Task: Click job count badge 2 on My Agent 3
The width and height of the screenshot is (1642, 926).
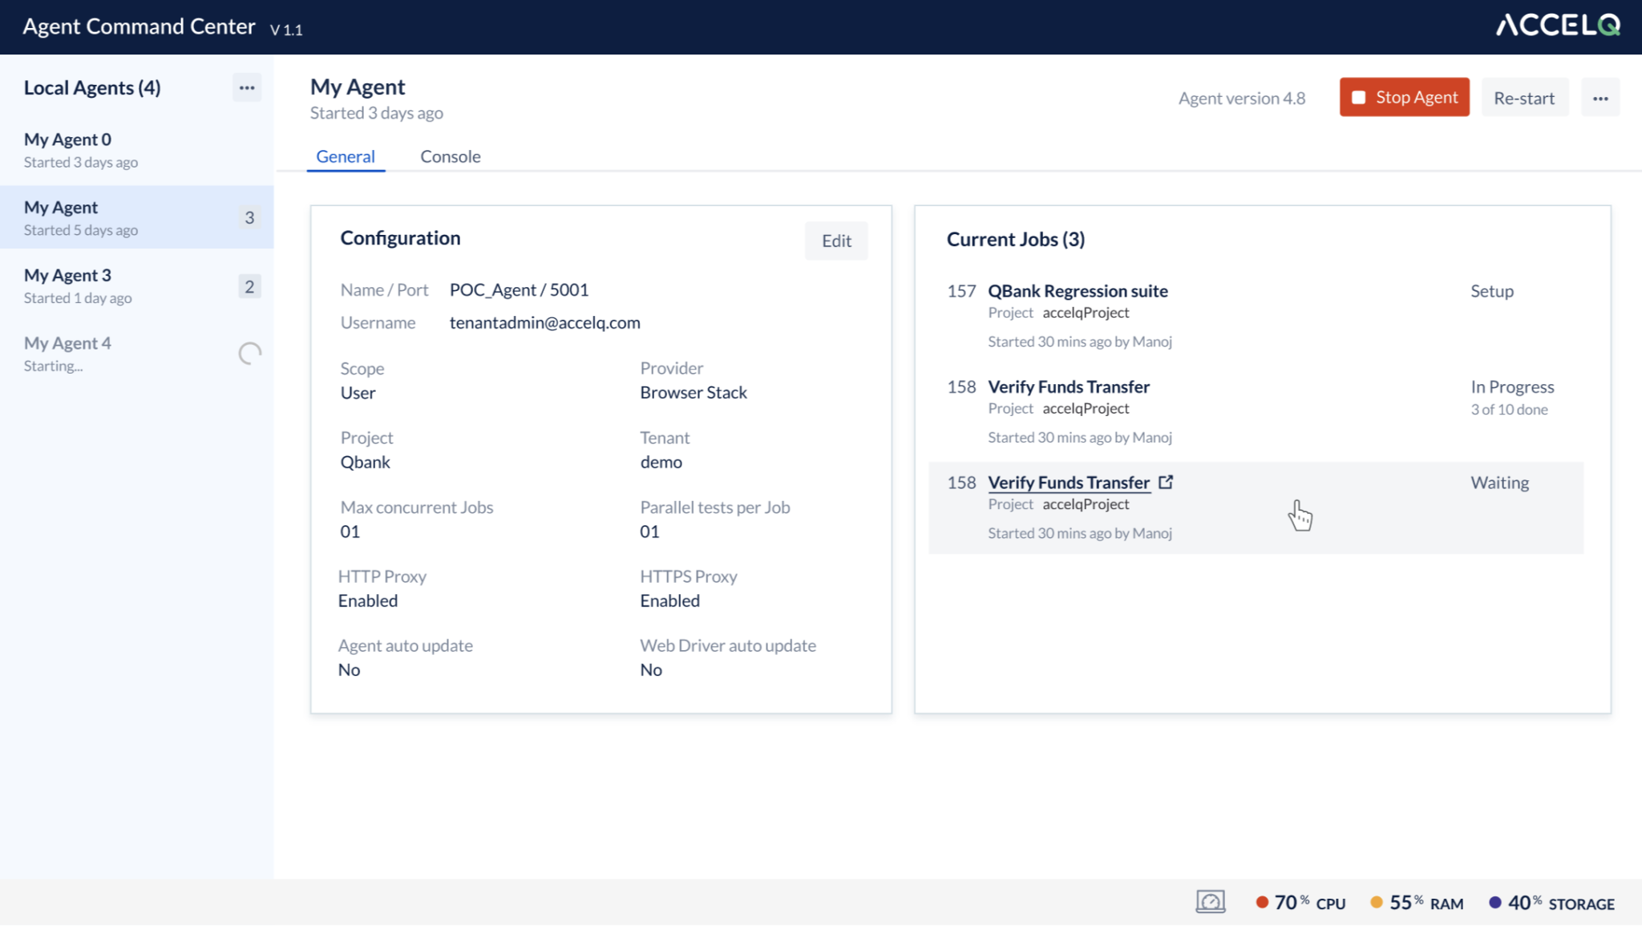Action: [249, 286]
